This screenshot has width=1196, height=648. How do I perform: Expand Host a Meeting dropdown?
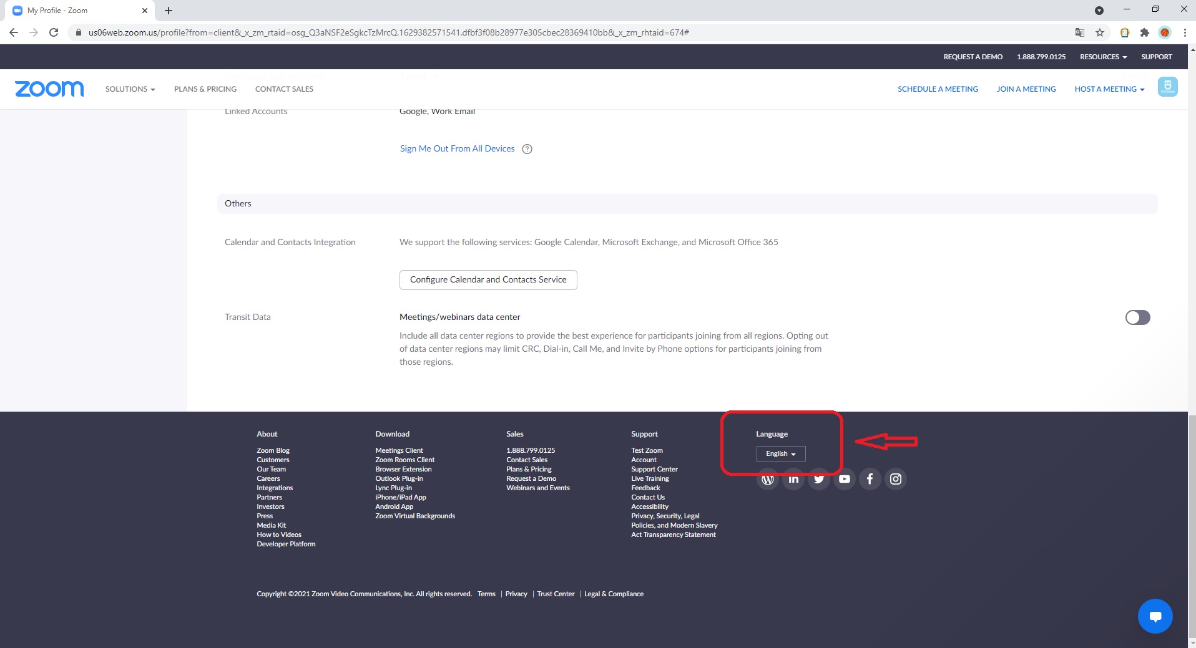pos(1109,89)
